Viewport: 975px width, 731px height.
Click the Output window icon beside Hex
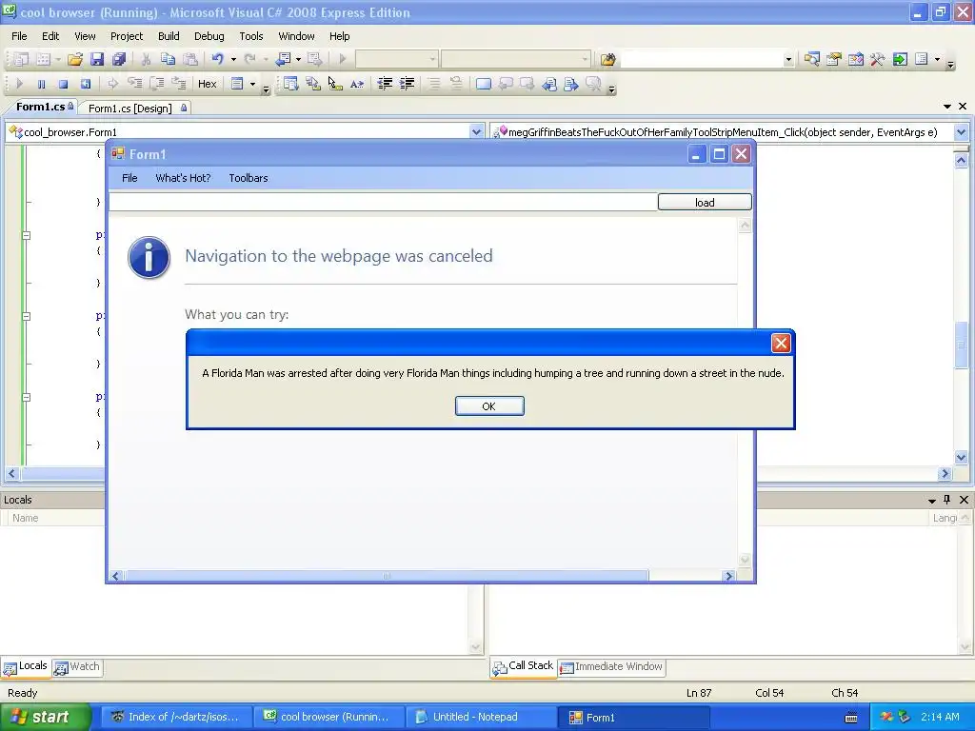237,84
